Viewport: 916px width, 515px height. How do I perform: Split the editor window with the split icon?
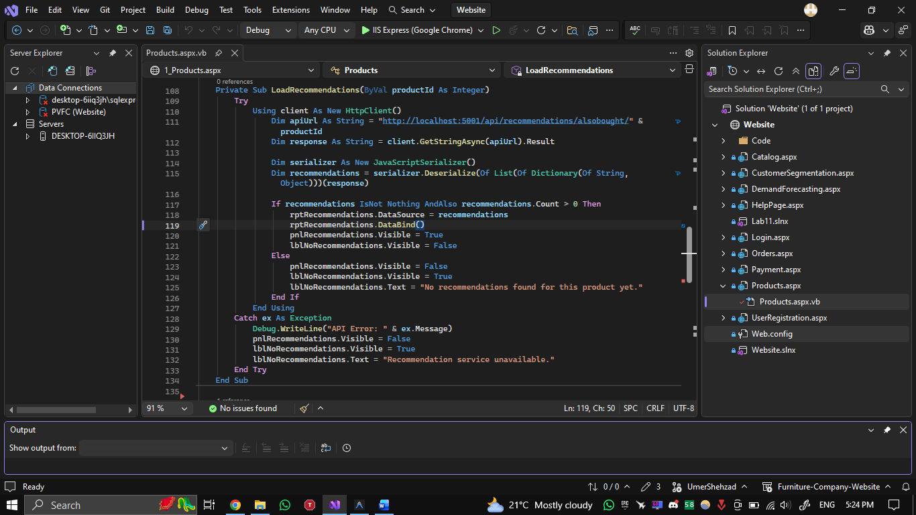pyautogui.click(x=689, y=70)
